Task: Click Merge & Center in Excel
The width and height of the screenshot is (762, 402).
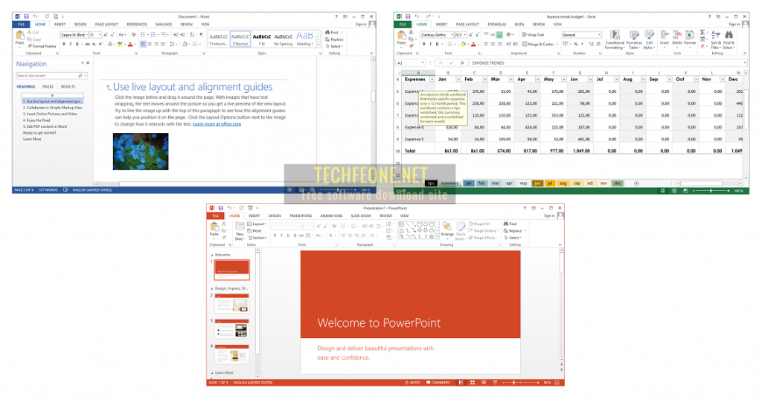Action: pos(539,44)
